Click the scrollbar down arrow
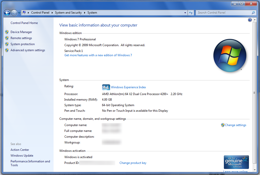 point(254,170)
